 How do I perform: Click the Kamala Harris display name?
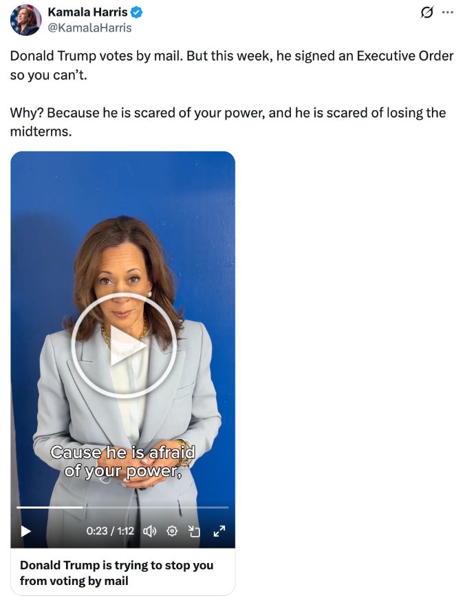pyautogui.click(x=87, y=12)
